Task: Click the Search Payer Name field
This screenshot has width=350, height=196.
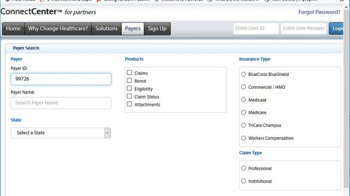Action: [x=61, y=103]
